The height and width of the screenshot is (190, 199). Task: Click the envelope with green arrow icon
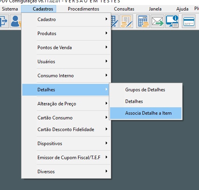click(157, 21)
